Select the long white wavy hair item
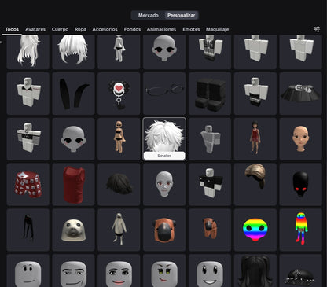This screenshot has height=287, width=327. tap(28, 52)
